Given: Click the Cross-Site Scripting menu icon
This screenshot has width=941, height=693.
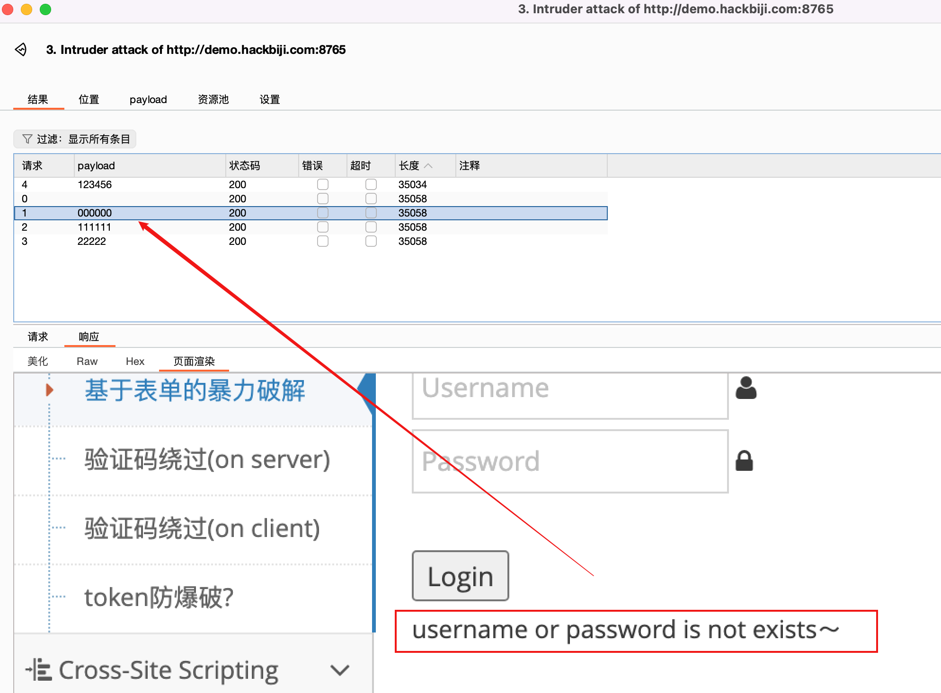Looking at the screenshot, I should coord(39,670).
